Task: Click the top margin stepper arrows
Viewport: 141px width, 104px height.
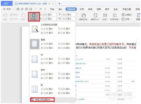Action: [x=57, y=14]
